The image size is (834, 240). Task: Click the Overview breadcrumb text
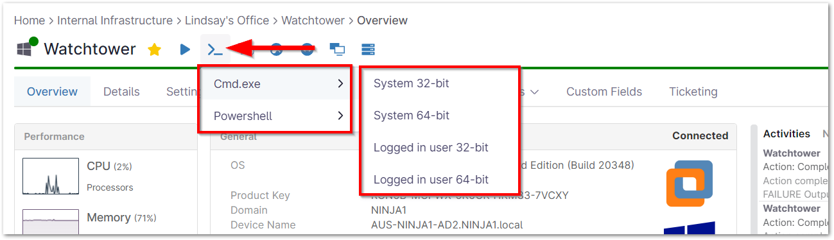(x=382, y=21)
